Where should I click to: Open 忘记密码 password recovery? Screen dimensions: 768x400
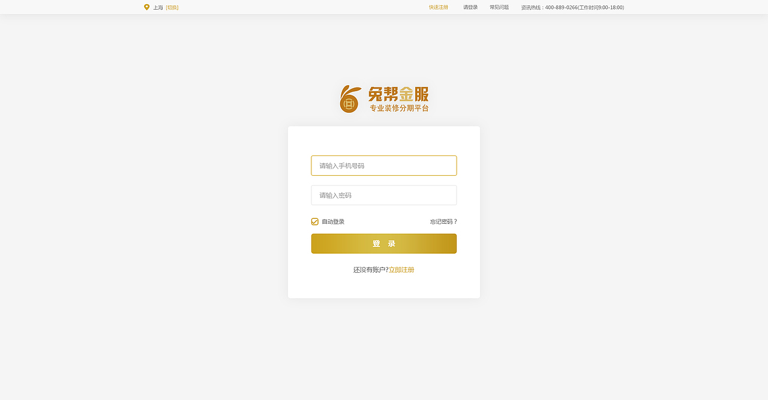coord(443,221)
